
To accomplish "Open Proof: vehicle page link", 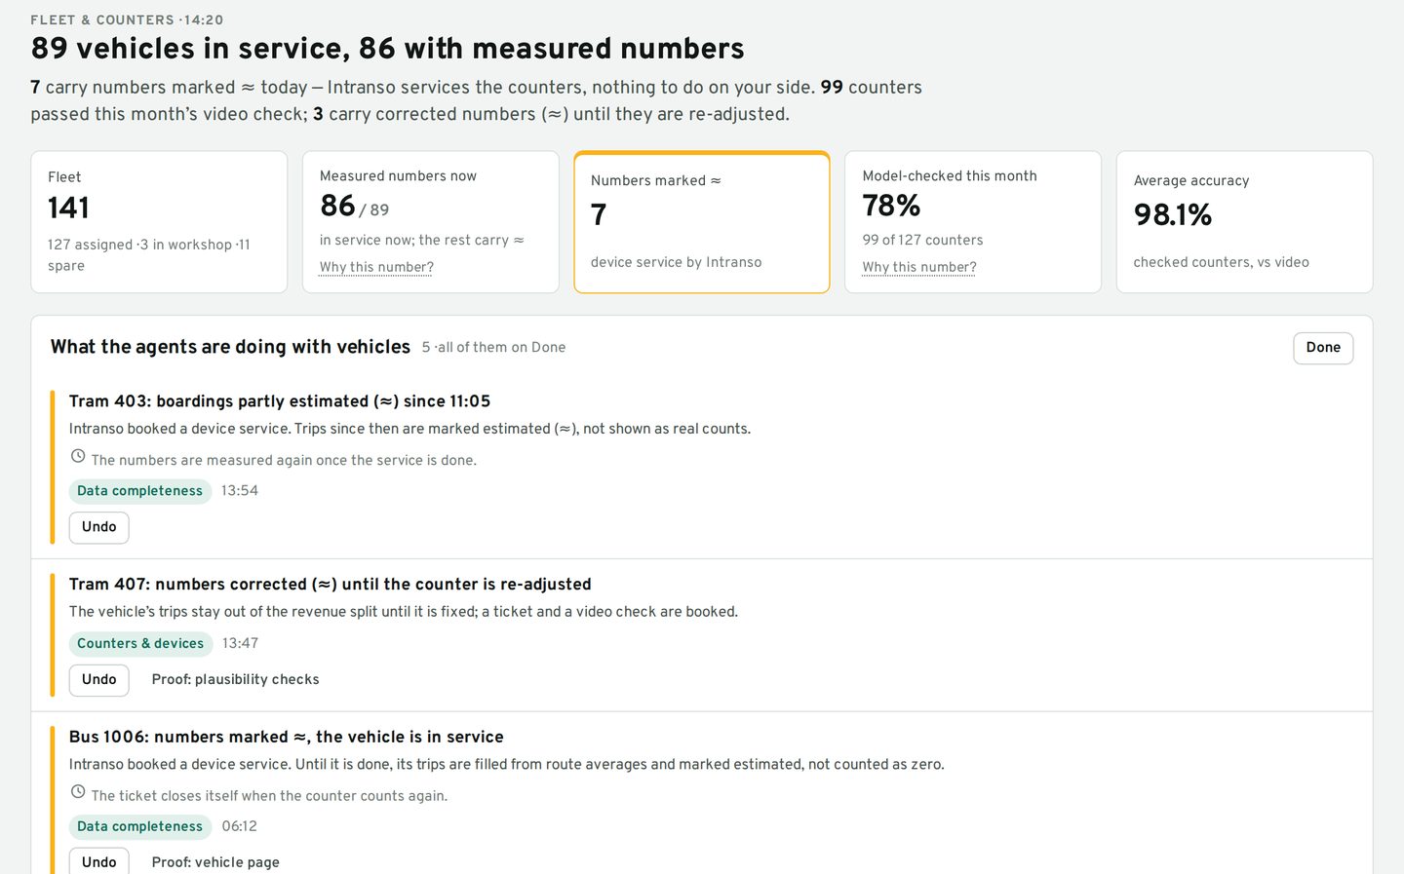I will click(215, 862).
